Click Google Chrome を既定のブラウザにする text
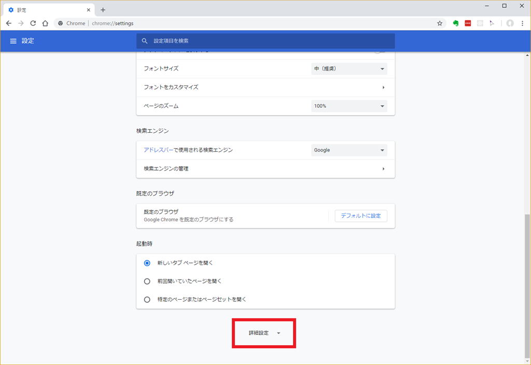Image resolution: width=531 pixels, height=365 pixels. pos(189,220)
